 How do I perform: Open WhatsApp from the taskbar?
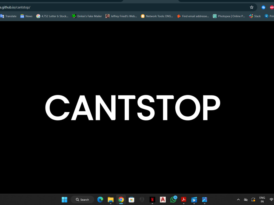[173, 200]
